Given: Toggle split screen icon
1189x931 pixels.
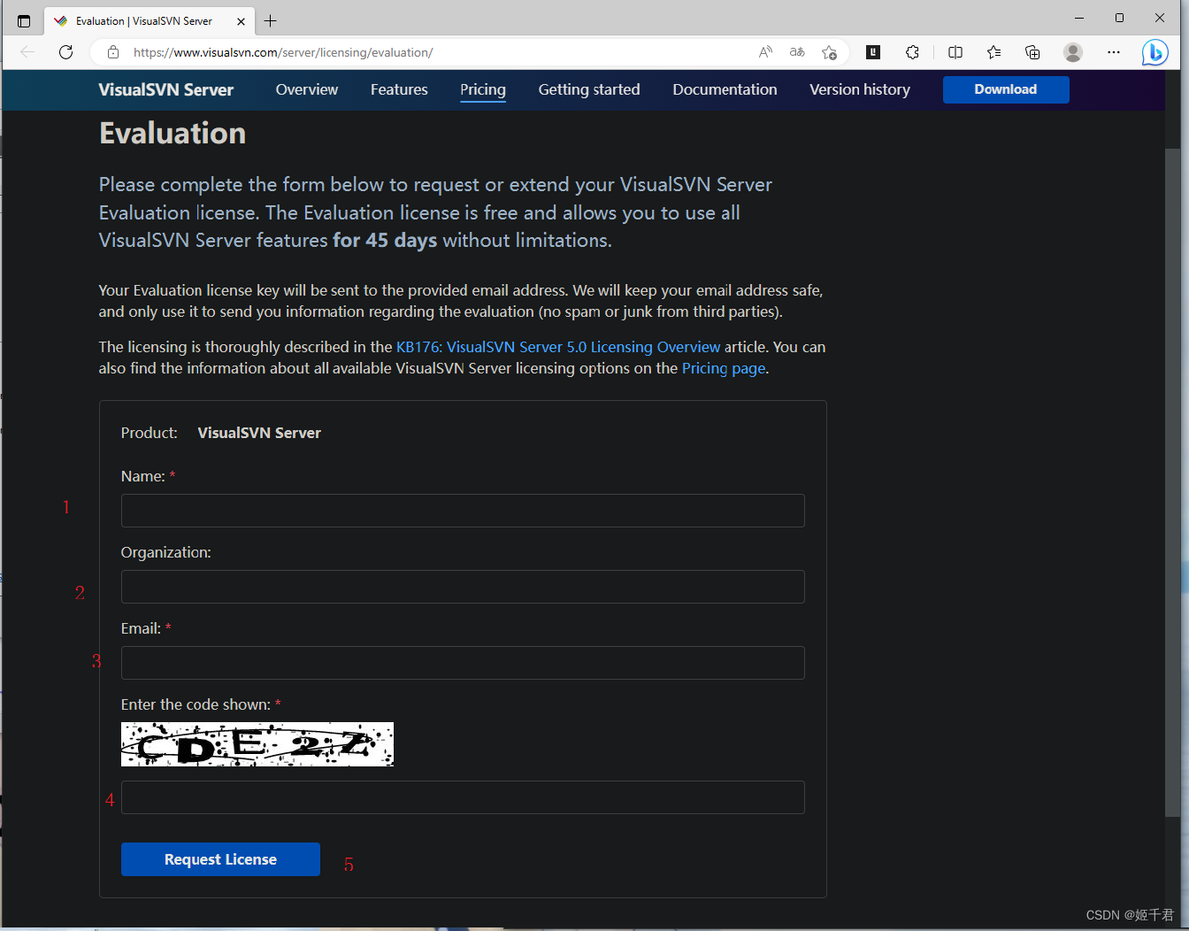Looking at the screenshot, I should coord(955,52).
